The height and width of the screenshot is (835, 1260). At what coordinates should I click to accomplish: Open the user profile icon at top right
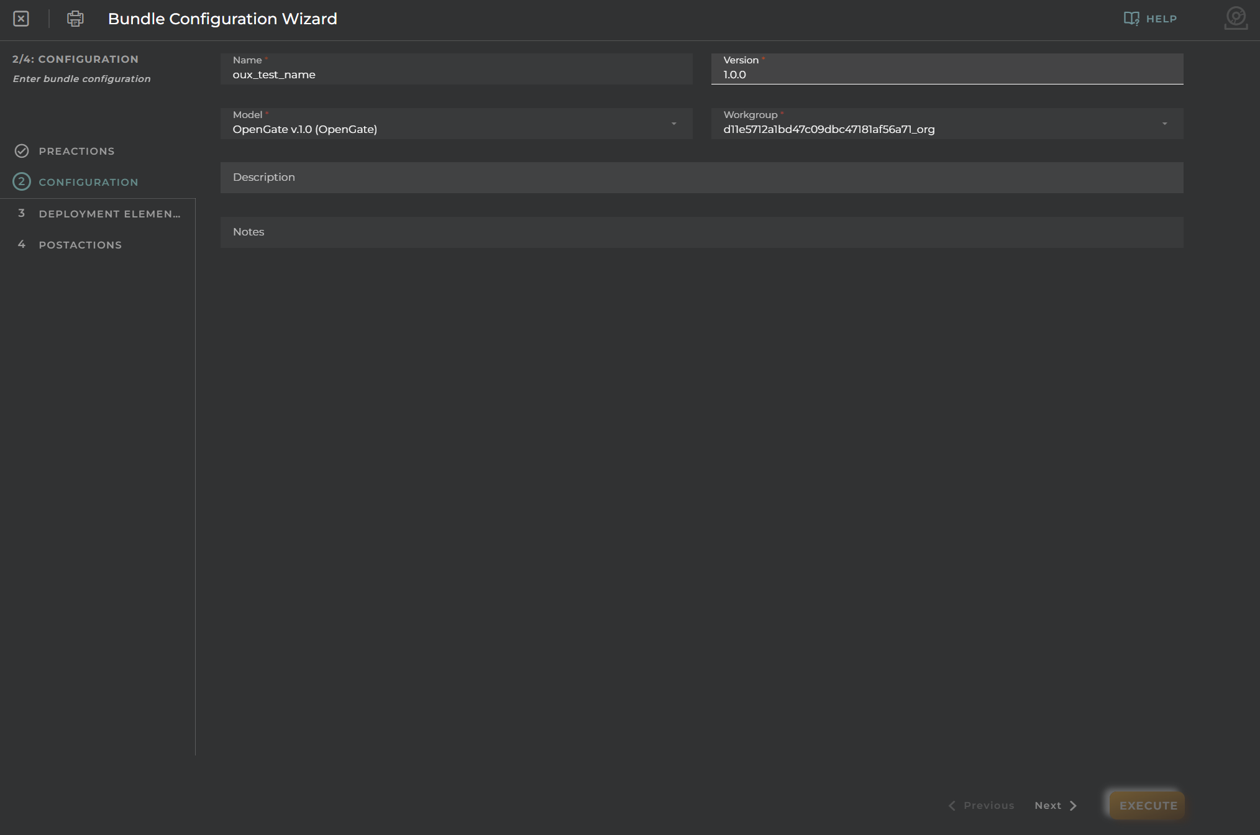click(1236, 18)
